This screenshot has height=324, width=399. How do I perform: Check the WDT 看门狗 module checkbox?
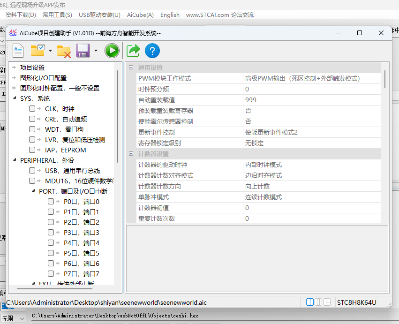[x=31, y=129]
